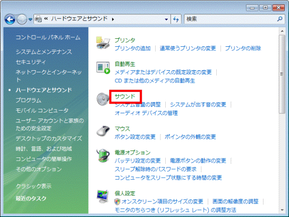The width and height of the screenshot is (289, 217).
Task: Open the recent pages dropdown arrow
Action: 30,19
